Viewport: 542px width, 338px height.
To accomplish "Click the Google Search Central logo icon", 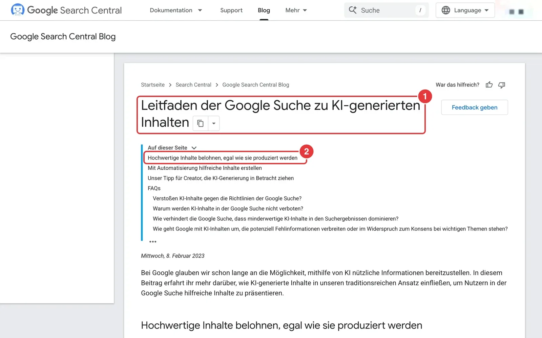I will point(18,10).
